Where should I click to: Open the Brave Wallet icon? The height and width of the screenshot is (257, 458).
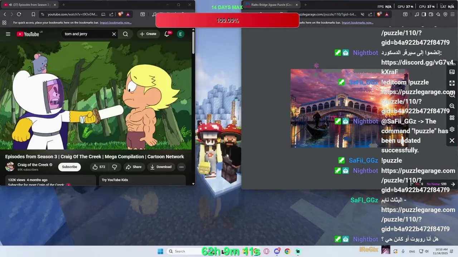(x=431, y=14)
